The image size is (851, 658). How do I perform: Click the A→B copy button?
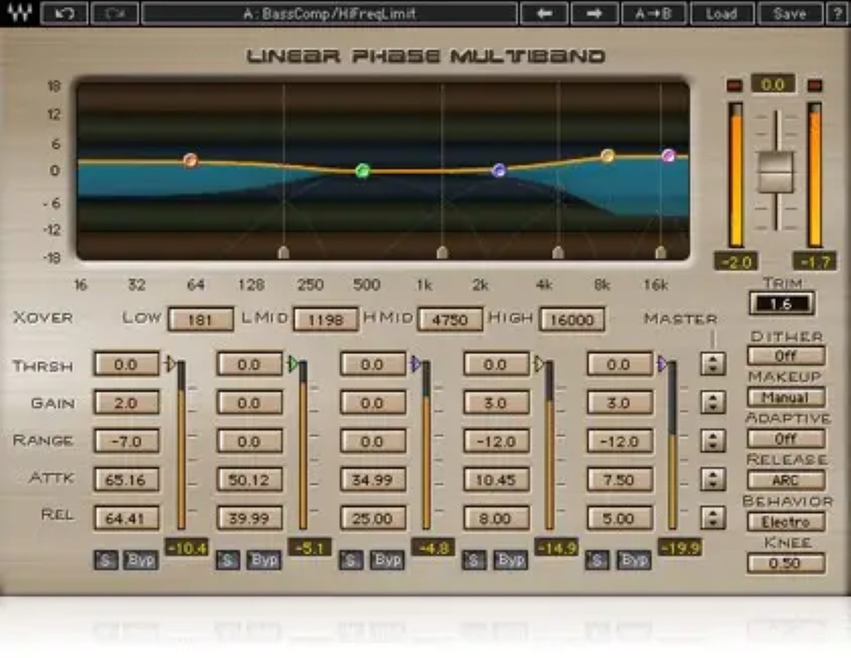[x=653, y=13]
